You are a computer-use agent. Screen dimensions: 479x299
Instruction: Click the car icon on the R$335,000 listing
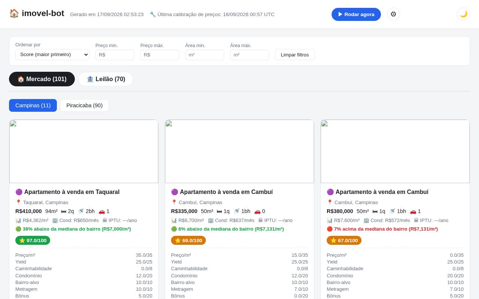[257, 211]
